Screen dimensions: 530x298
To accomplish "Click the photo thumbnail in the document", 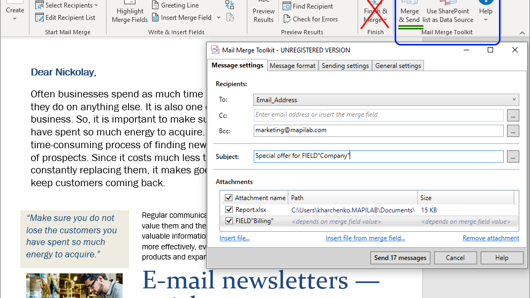I will coord(74,286).
